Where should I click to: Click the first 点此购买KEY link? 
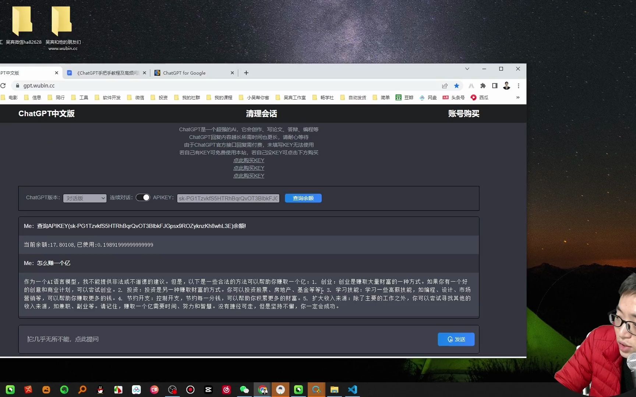click(249, 160)
